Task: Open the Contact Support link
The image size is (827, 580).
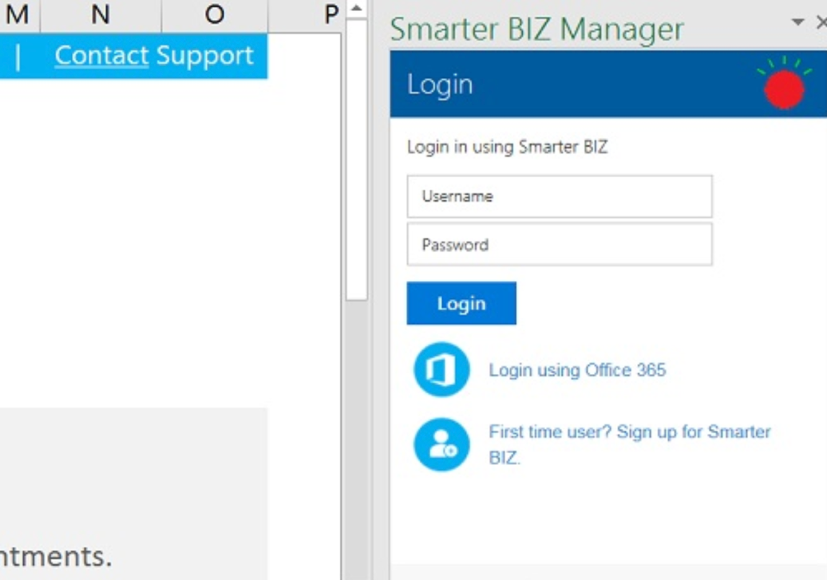Action: [154, 55]
